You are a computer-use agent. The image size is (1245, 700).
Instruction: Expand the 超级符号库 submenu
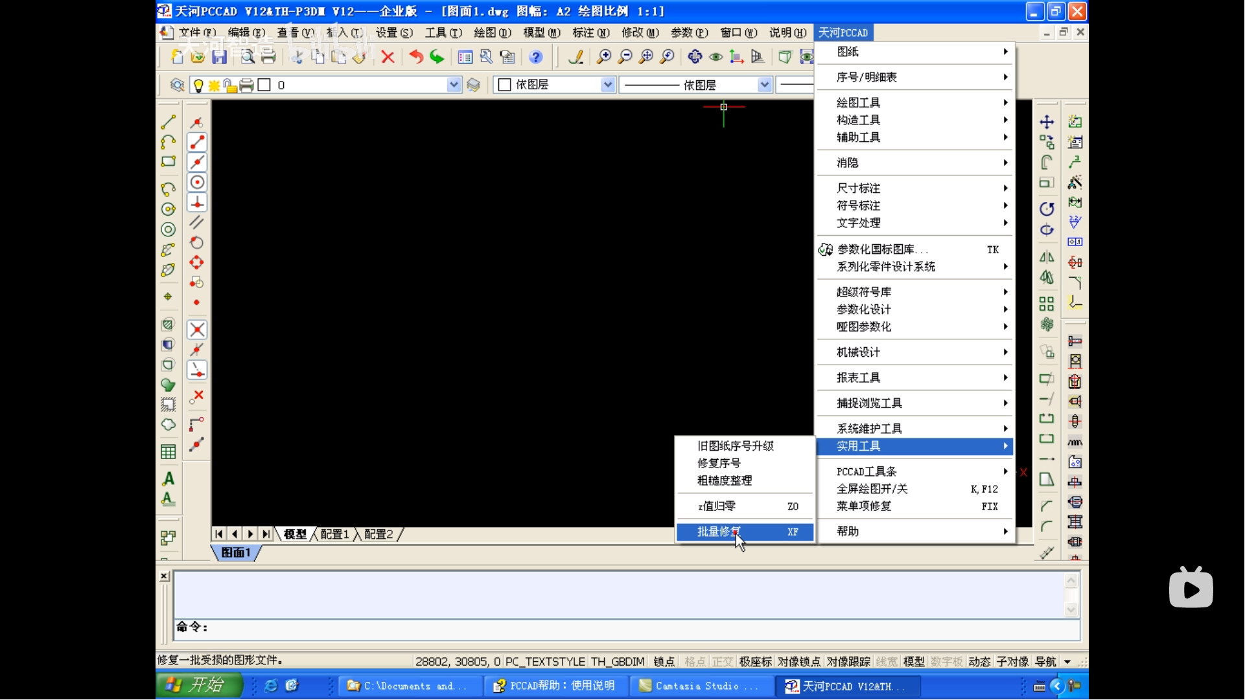point(915,292)
